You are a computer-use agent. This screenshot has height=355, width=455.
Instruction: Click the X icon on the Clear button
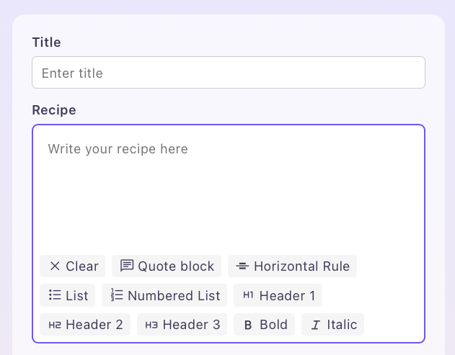[x=55, y=266]
